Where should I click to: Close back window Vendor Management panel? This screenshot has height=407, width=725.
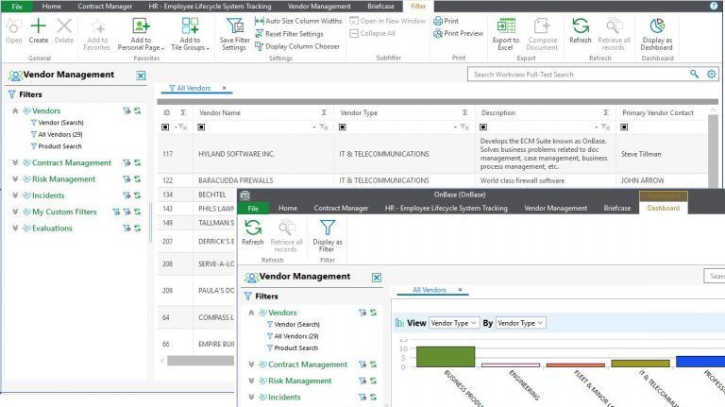pyautogui.click(x=141, y=76)
